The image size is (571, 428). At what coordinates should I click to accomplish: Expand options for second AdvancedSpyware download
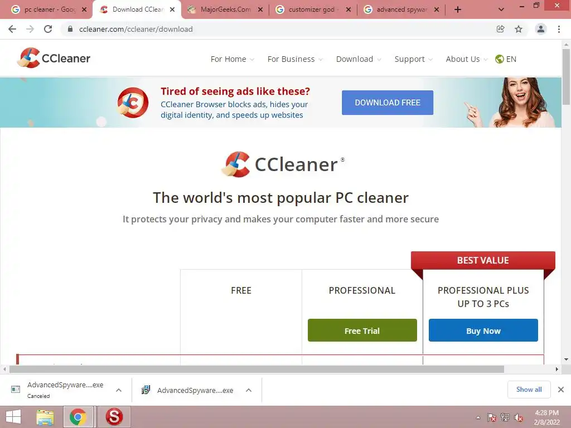(249, 390)
